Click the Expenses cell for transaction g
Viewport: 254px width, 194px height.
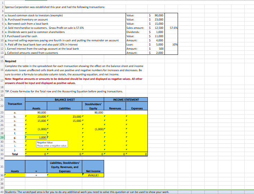[x=137, y=137]
